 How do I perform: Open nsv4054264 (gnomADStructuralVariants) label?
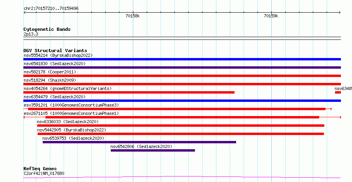(68, 88)
